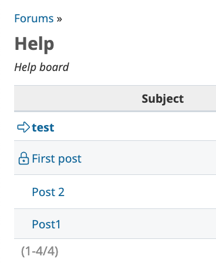Screen dimensions: 216x263
Task: Open the Post 2 topic
Action: [48, 192]
